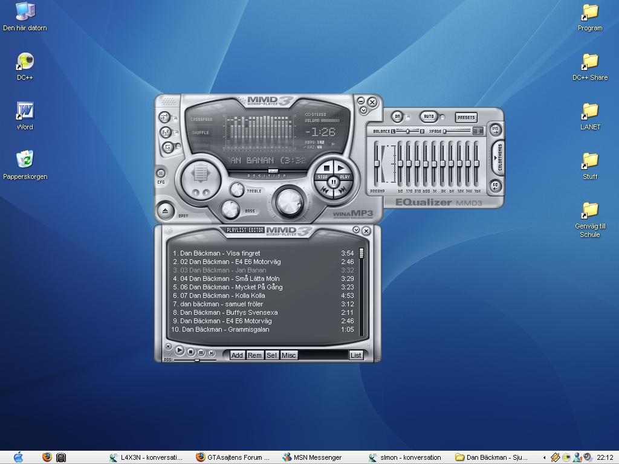The width and height of the screenshot is (619, 464).
Task: Click the playlist editor next track button
Action: point(212,353)
